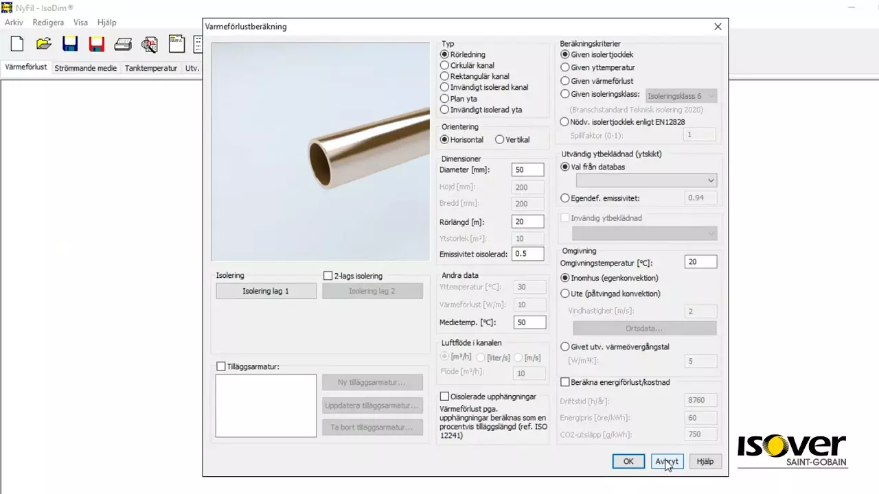Click the Diameter [mm] input field

coord(528,169)
